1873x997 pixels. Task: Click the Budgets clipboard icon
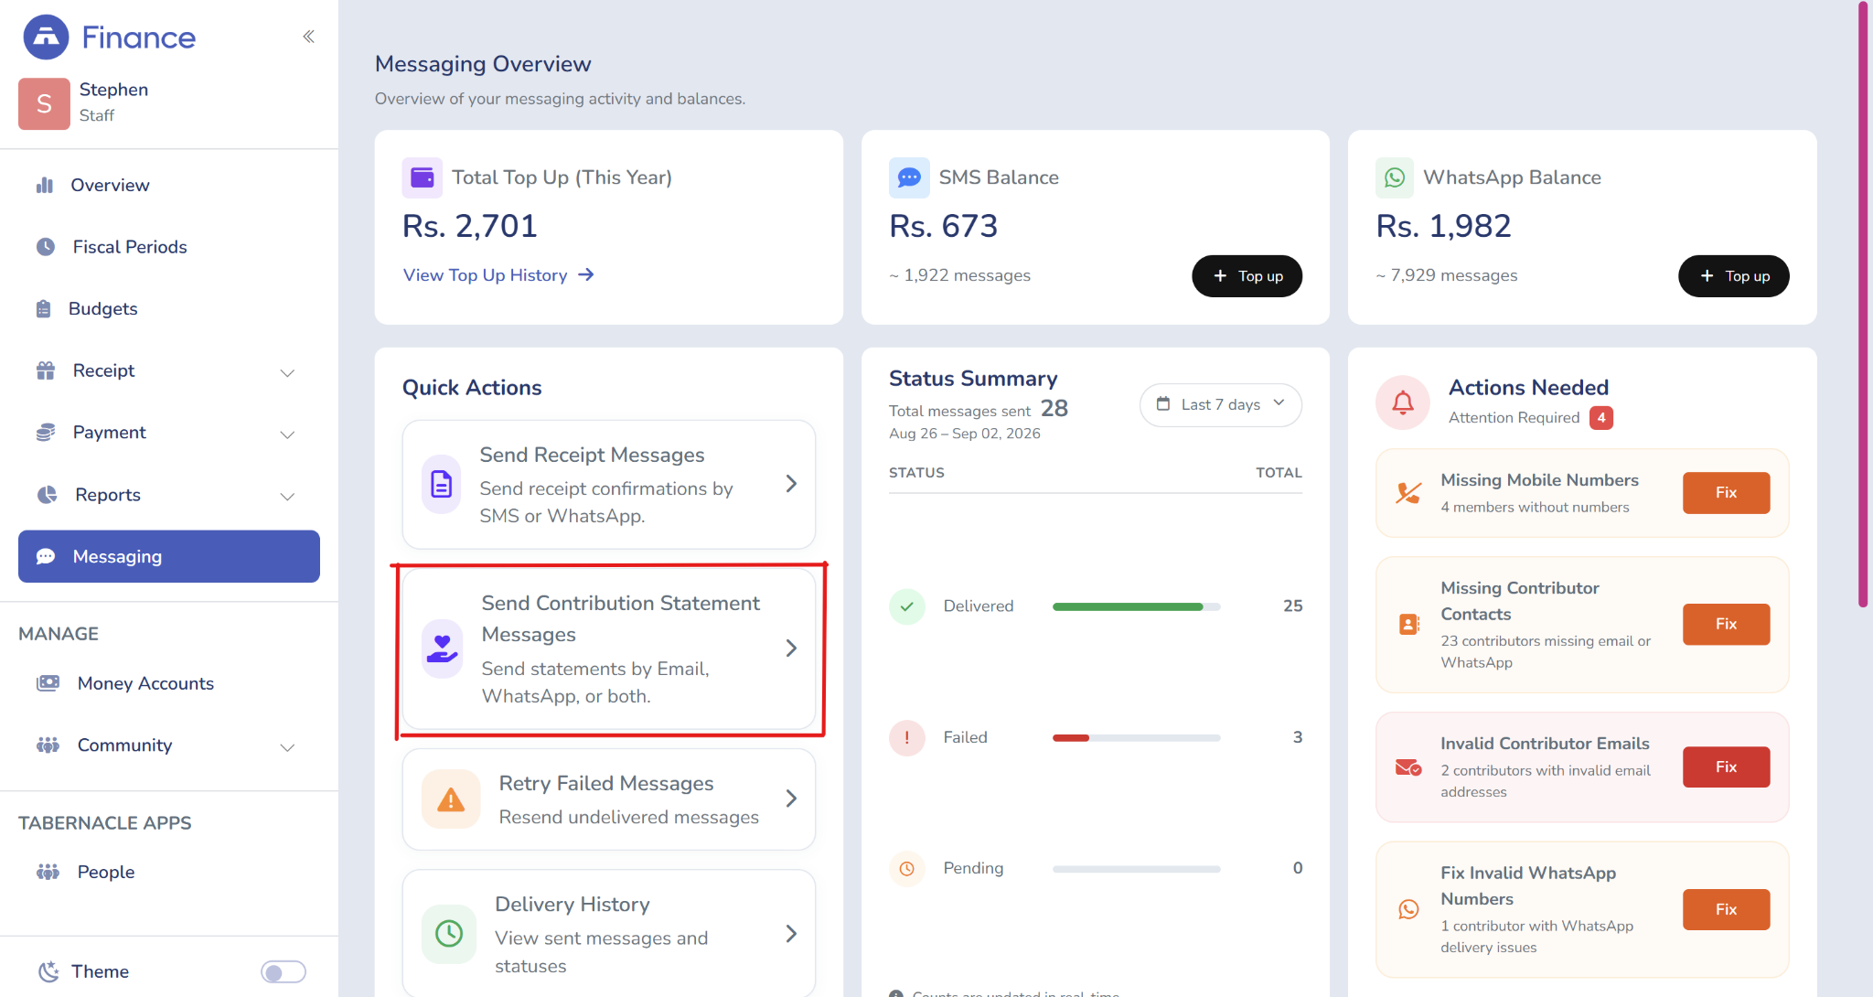(x=43, y=309)
